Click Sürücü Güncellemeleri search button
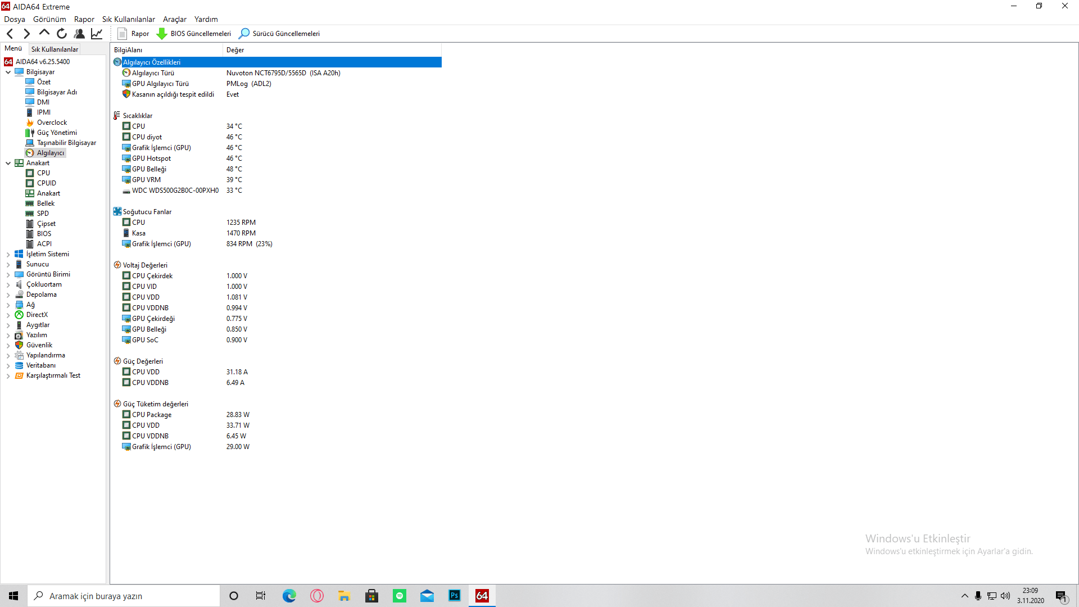The width and height of the screenshot is (1079, 607). pyautogui.click(x=279, y=34)
